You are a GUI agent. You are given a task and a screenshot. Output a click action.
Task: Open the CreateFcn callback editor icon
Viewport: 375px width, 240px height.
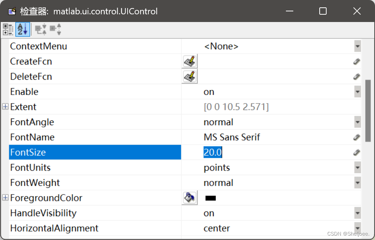tap(189, 61)
